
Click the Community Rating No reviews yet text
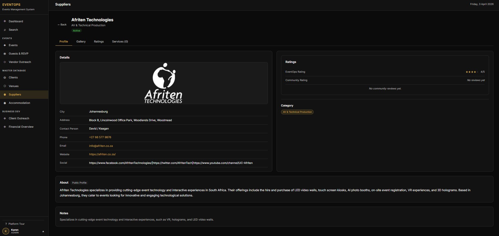pos(476,80)
